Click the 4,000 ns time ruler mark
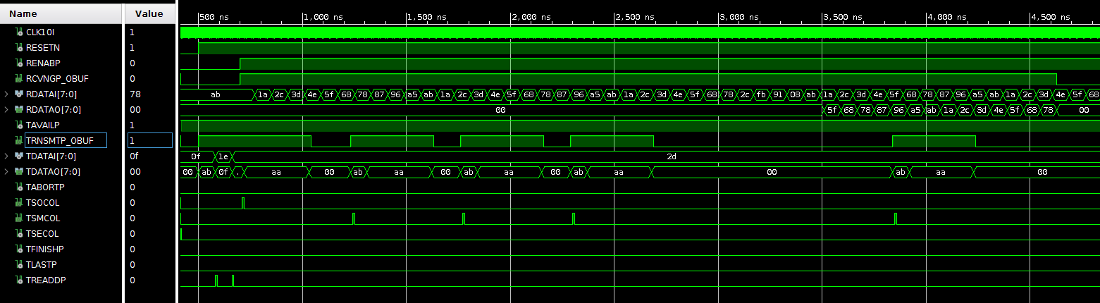 click(946, 16)
